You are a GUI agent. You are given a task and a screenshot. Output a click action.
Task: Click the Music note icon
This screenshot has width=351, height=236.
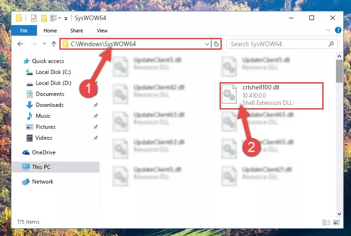pos(30,116)
